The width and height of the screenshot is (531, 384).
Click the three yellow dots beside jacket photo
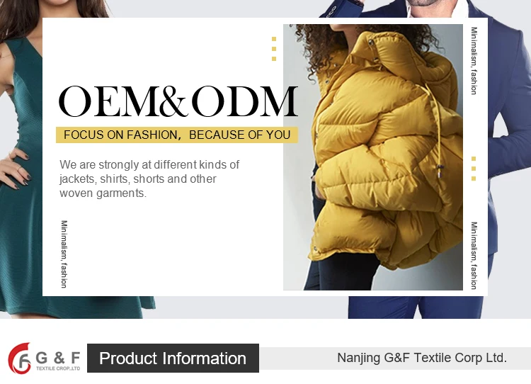pyautogui.click(x=474, y=169)
